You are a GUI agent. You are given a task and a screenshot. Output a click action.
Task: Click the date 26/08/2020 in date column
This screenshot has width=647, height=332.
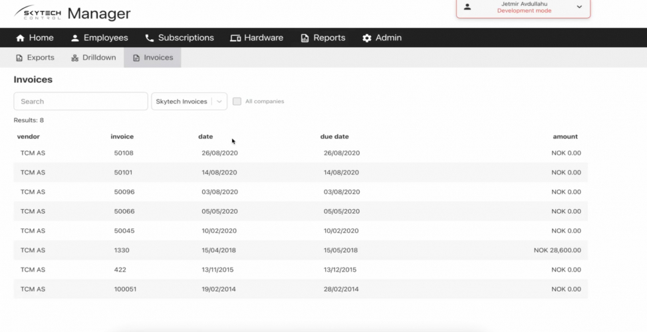pos(220,153)
